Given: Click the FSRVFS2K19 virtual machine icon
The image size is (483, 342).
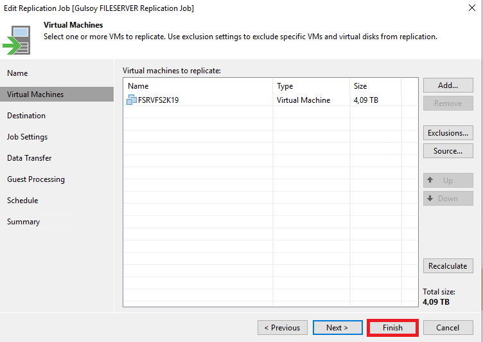Looking at the screenshot, I should tap(132, 100).
